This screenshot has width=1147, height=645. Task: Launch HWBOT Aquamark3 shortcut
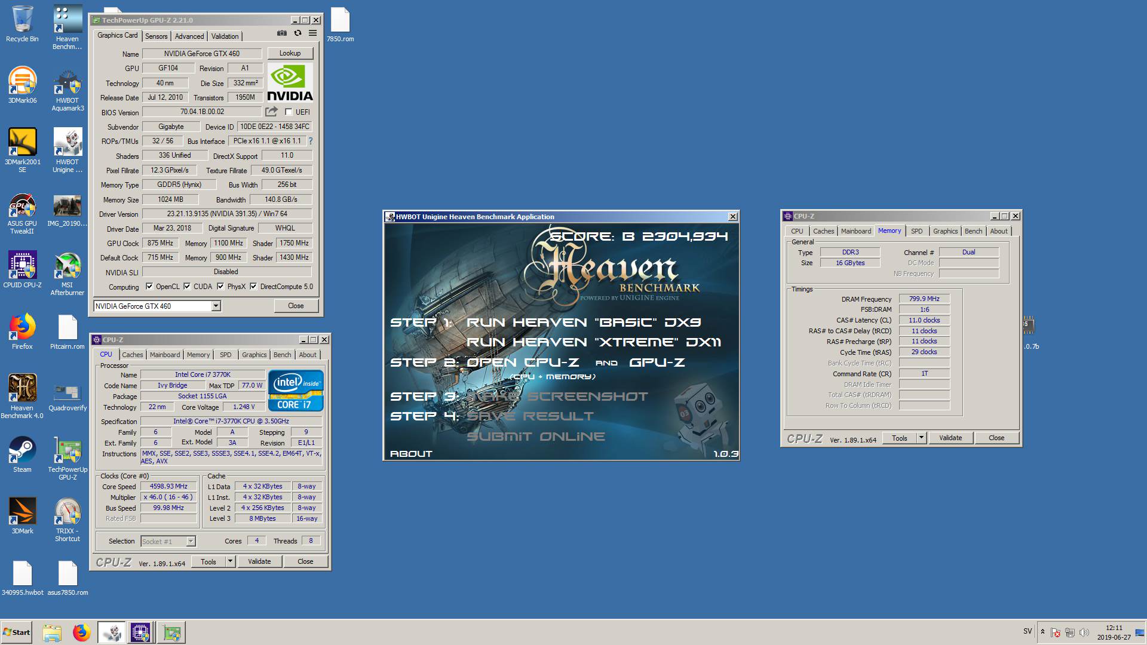68,90
